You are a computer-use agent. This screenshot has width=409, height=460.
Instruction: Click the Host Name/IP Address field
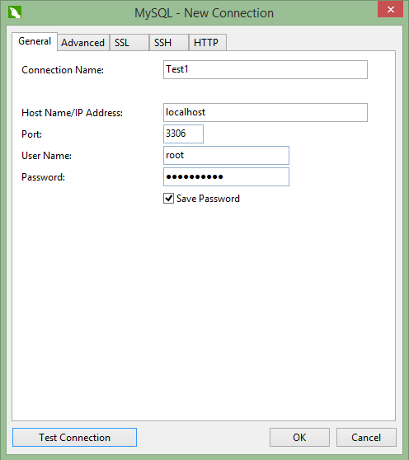click(266, 112)
